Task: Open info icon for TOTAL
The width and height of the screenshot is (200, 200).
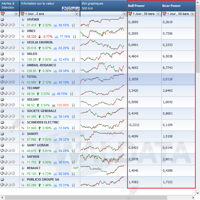Action: pyautogui.click(x=23, y=77)
